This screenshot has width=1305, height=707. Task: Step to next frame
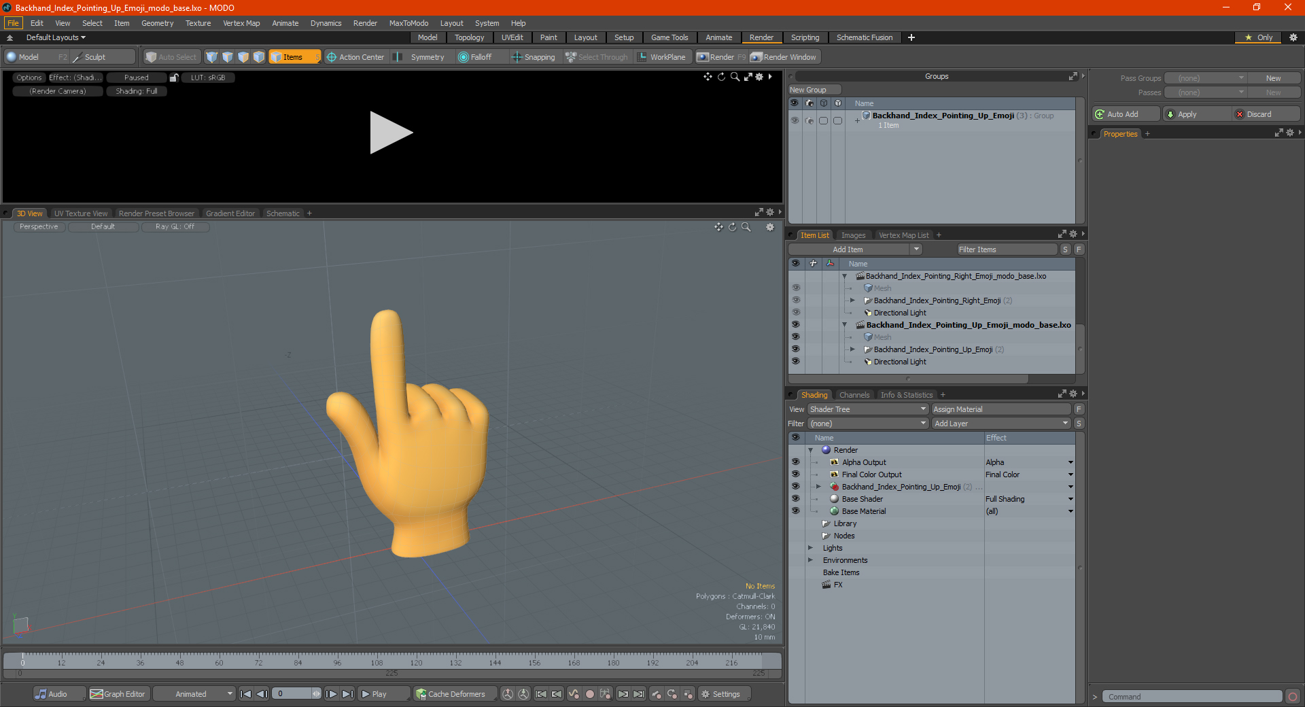(331, 694)
